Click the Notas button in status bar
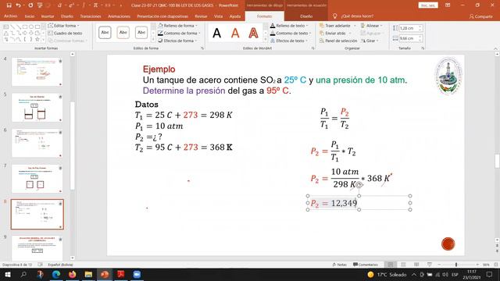This screenshot has width=500, height=281. (339, 265)
